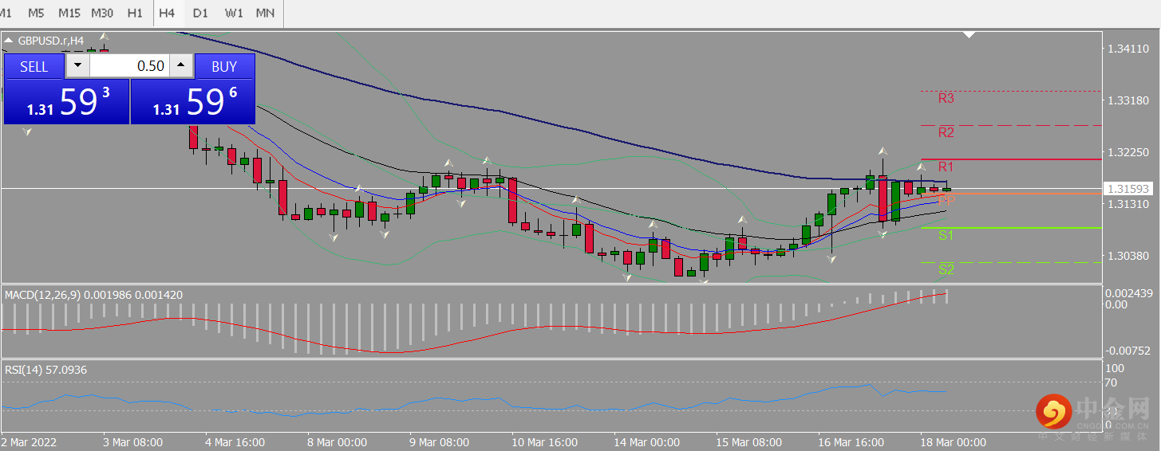The image size is (1161, 451).
Task: Select the R1 resistance label
Action: point(946,167)
